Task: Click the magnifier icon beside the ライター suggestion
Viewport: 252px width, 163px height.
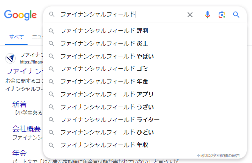Action: [51, 119]
